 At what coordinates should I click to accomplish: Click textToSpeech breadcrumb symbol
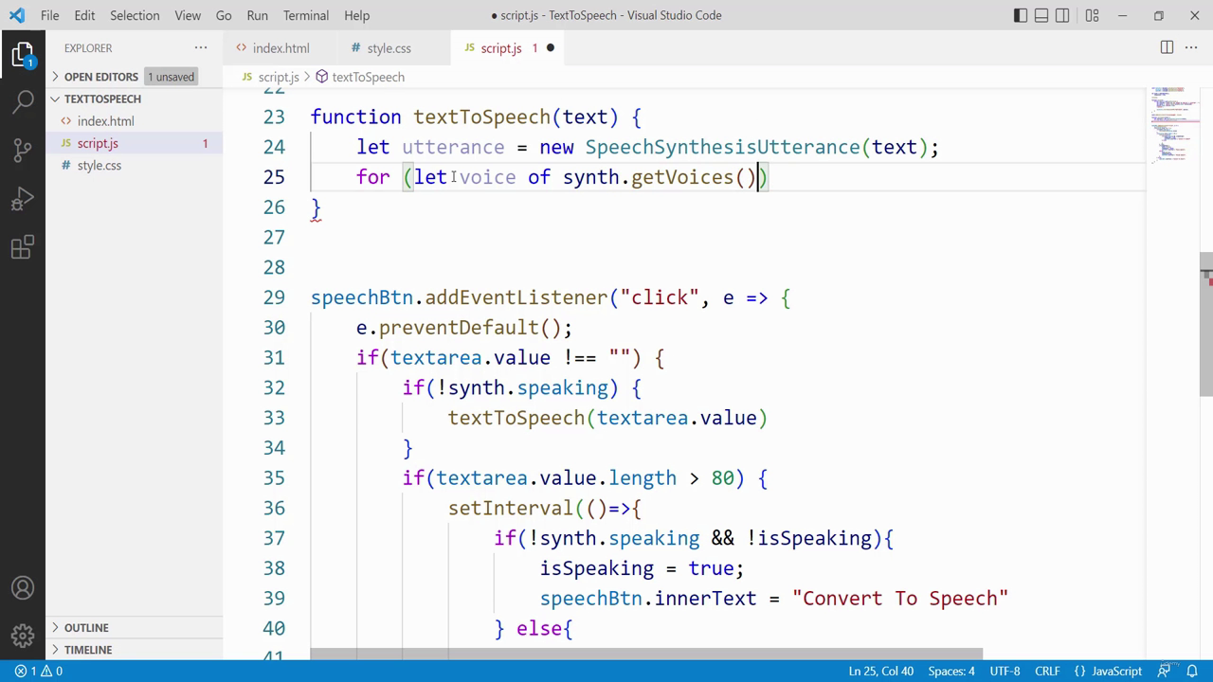[368, 77]
